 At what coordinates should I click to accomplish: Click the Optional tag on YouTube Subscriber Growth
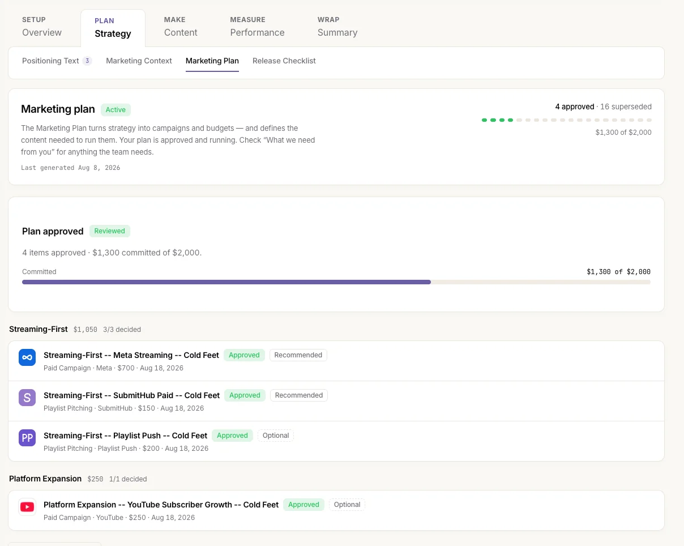coord(347,505)
